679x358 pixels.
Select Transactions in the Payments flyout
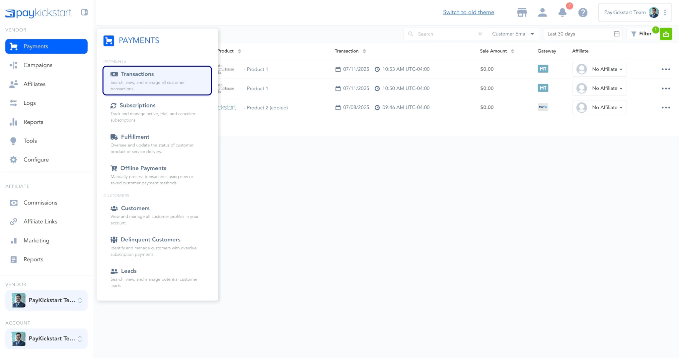pos(157,81)
